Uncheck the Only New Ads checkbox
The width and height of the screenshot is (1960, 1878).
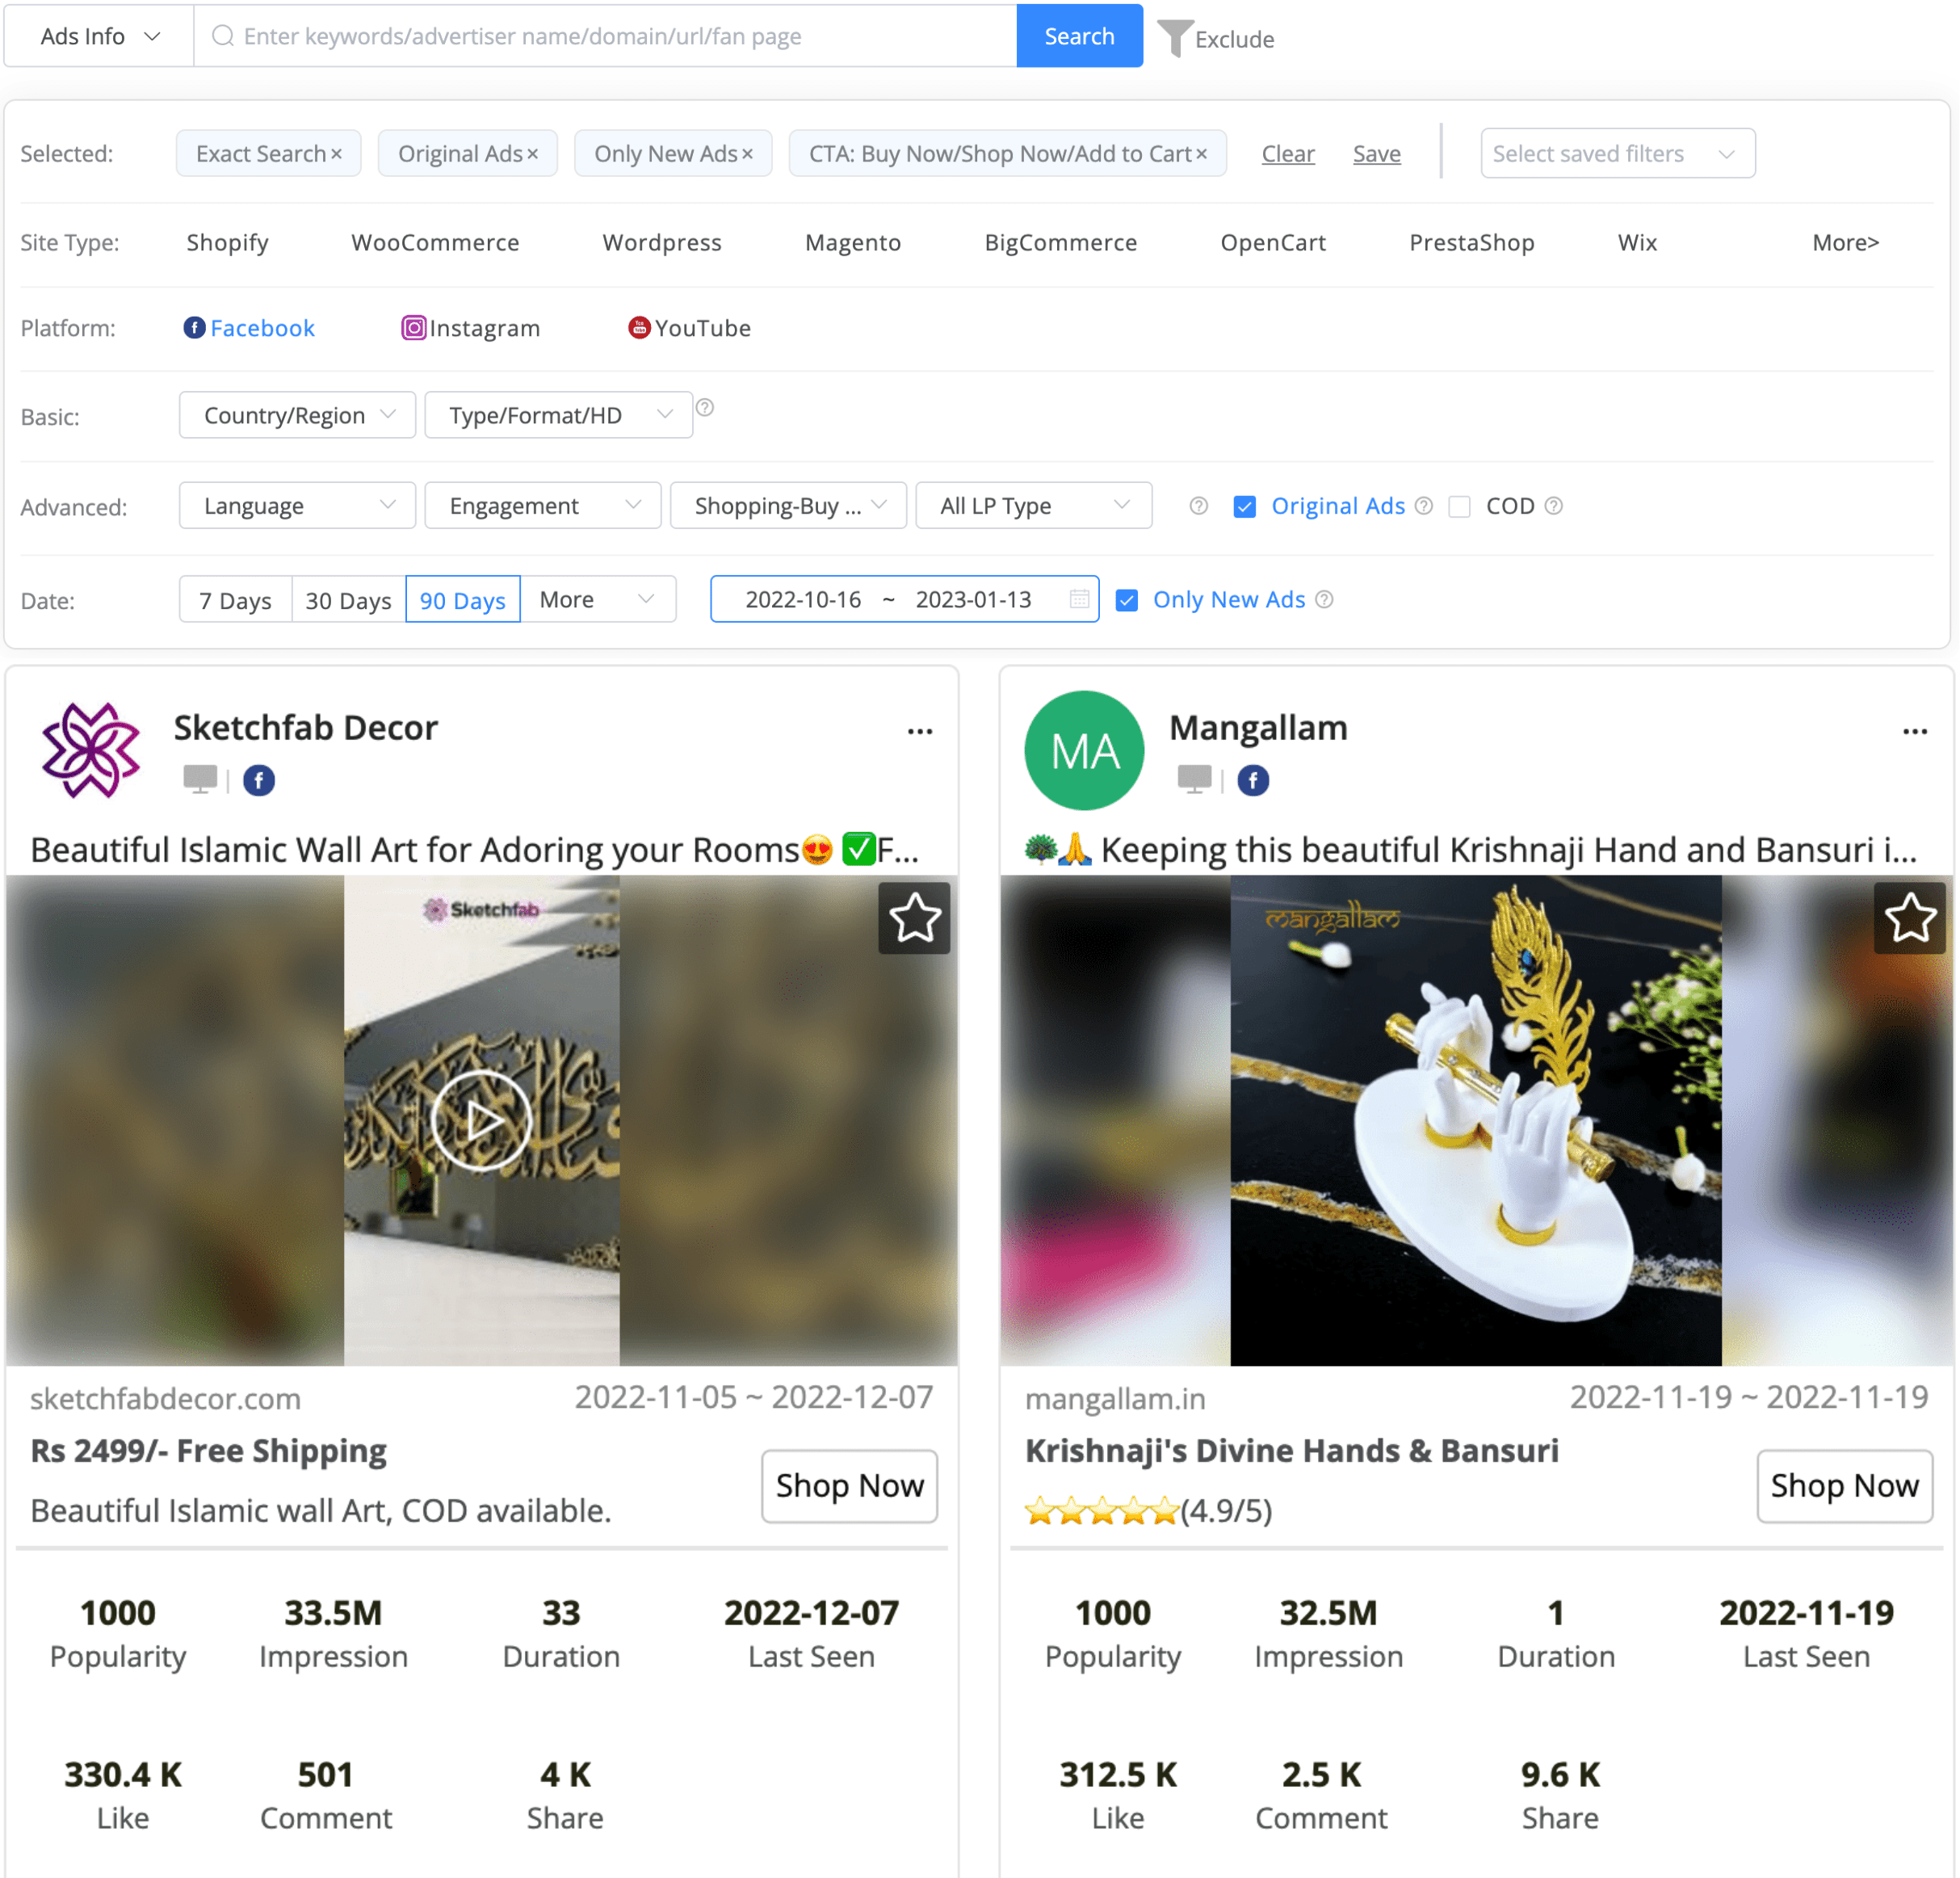tap(1126, 601)
